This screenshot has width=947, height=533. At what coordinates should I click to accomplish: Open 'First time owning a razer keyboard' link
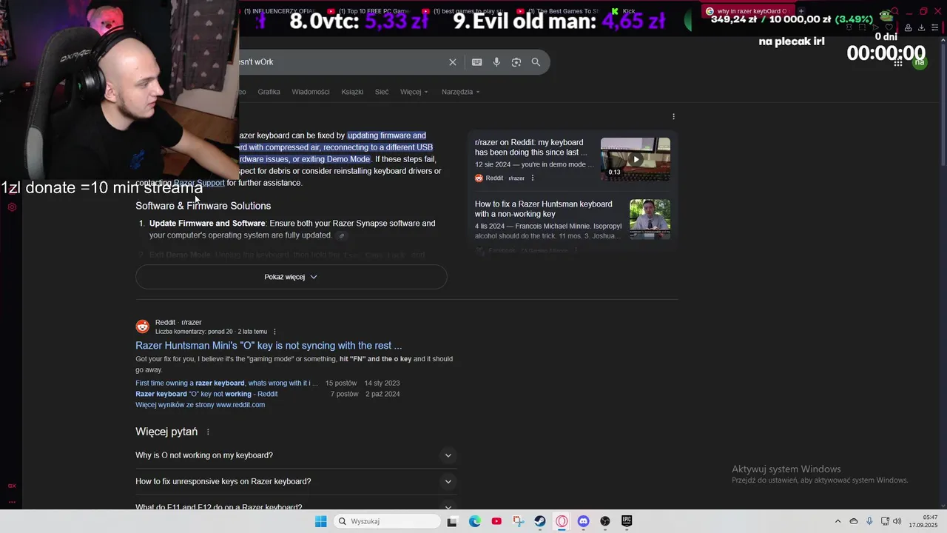pyautogui.click(x=226, y=383)
